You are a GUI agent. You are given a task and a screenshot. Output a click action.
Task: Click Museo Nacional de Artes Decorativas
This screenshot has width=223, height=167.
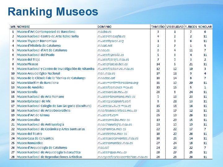click(44, 111)
